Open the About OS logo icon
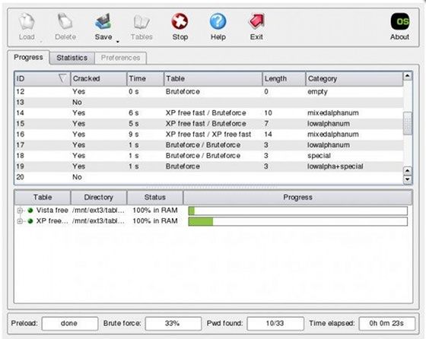The width and height of the screenshot is (426, 339). tap(400, 21)
